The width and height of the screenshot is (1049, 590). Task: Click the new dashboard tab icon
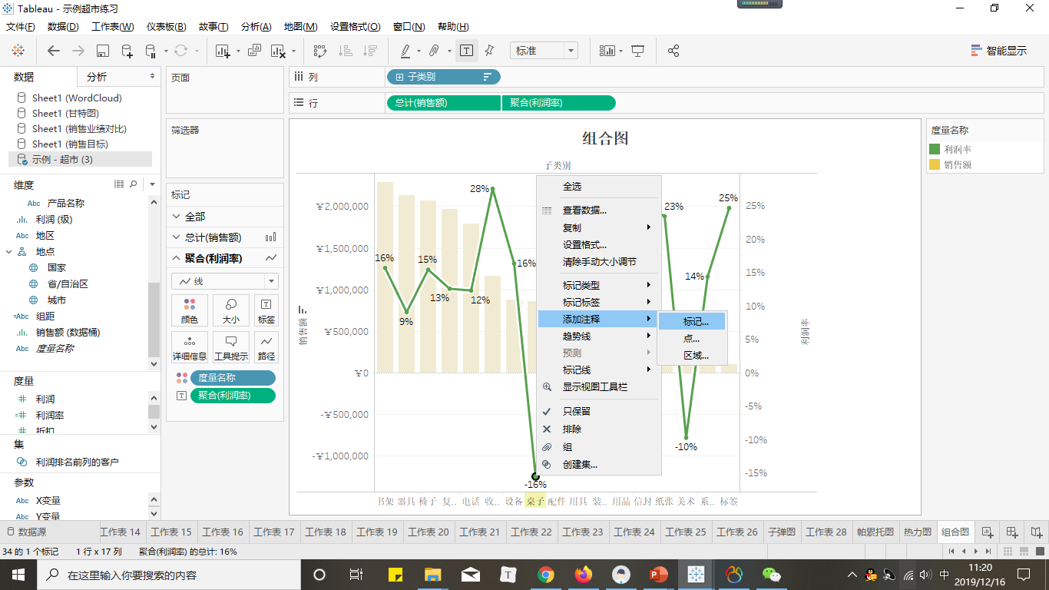(x=1012, y=532)
